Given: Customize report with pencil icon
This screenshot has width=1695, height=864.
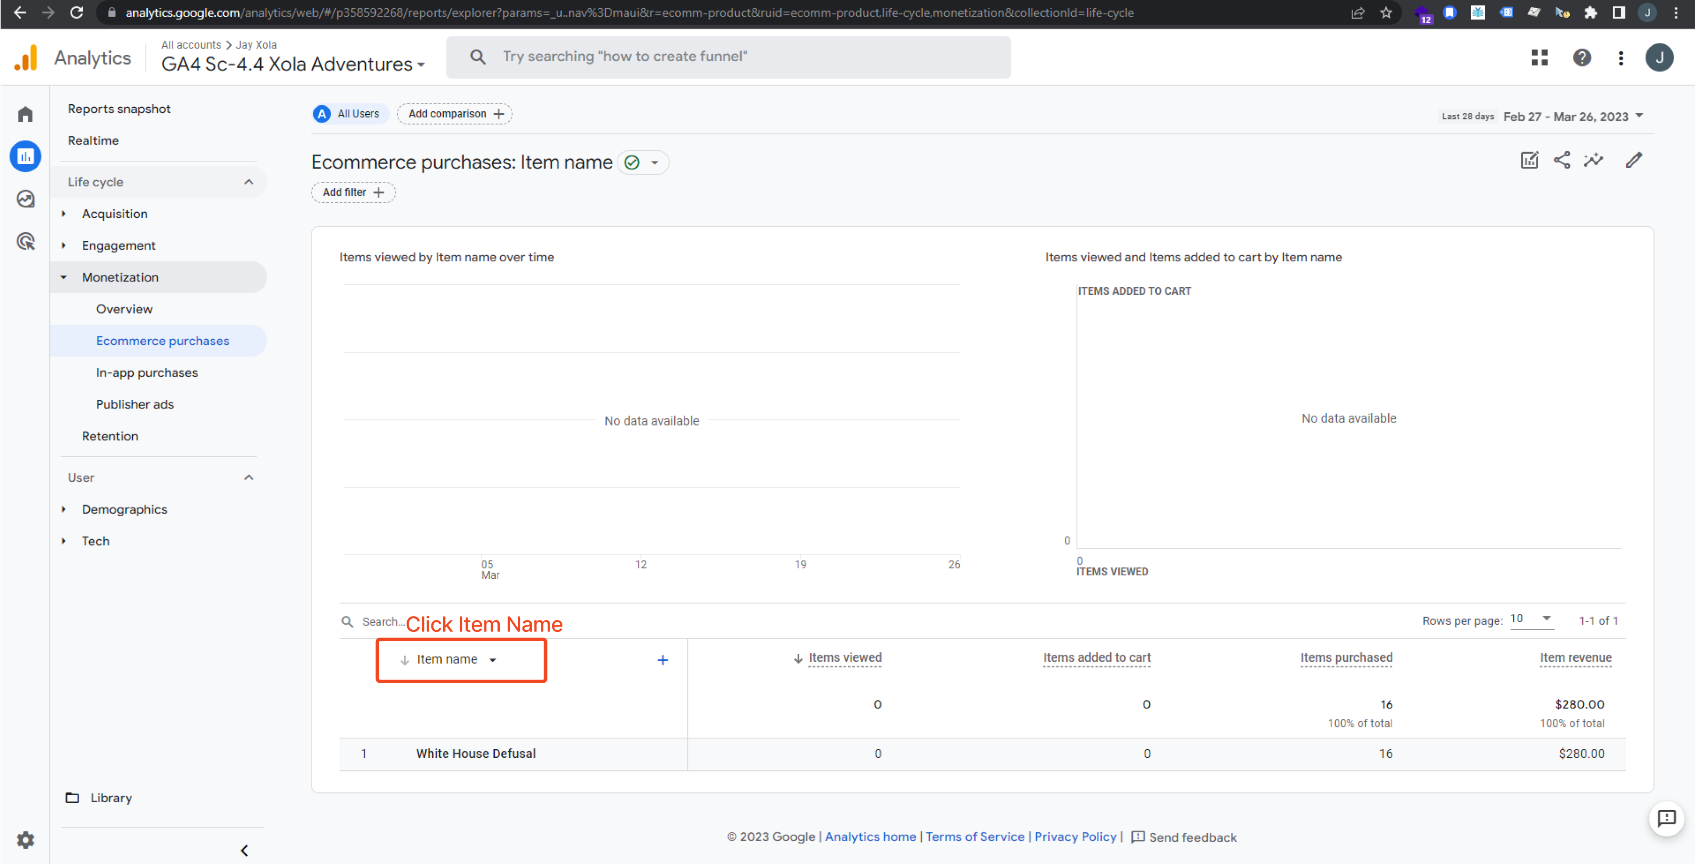Looking at the screenshot, I should (1634, 160).
